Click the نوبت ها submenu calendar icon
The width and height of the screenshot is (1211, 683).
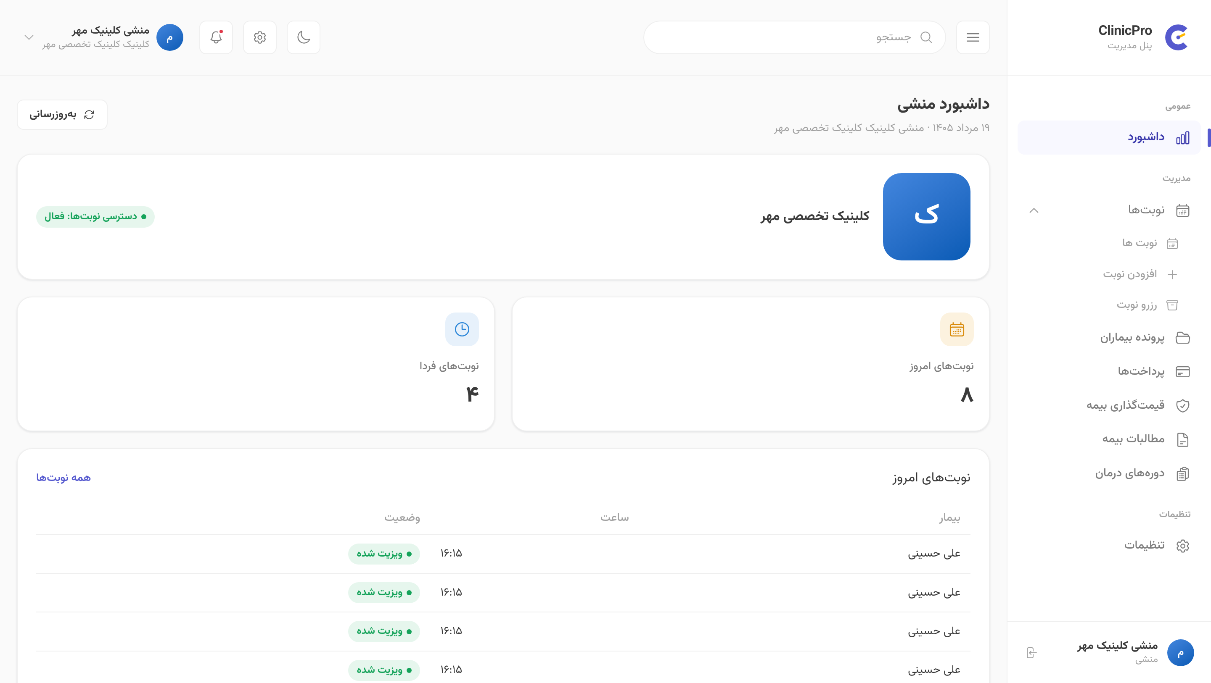tap(1172, 243)
